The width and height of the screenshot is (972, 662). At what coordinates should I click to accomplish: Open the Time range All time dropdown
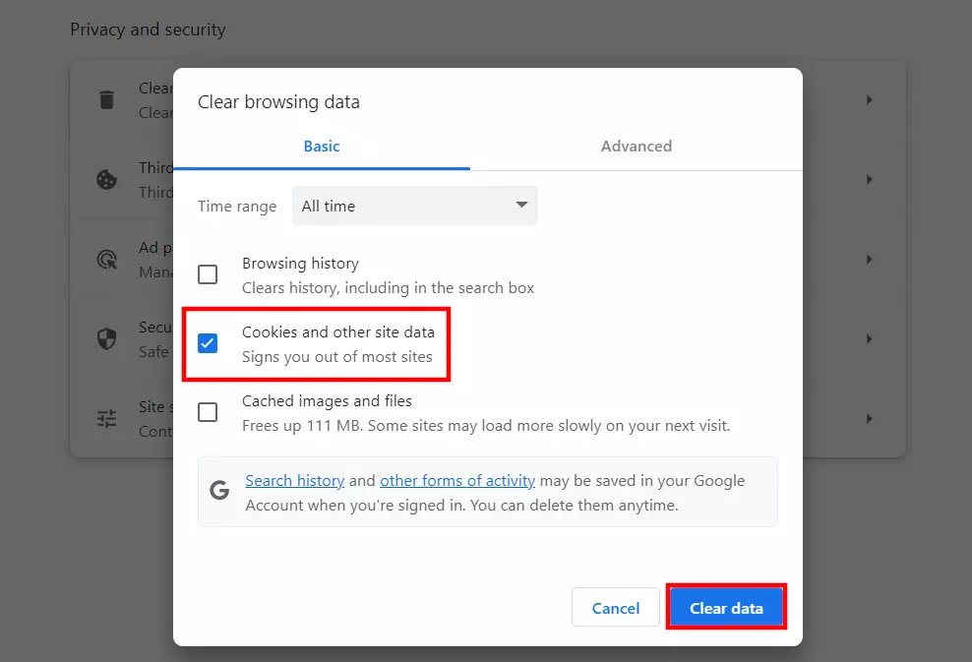[414, 206]
